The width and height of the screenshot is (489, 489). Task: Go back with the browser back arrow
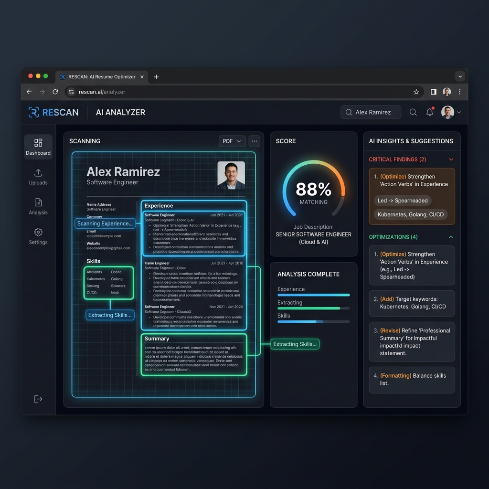[x=29, y=92]
